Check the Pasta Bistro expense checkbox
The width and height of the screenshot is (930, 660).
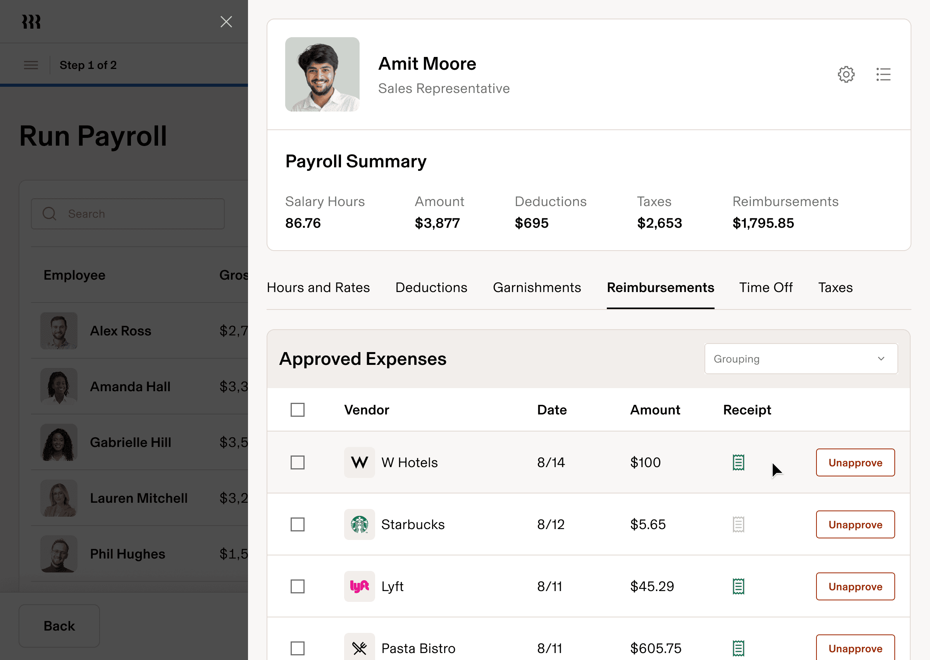point(298,648)
